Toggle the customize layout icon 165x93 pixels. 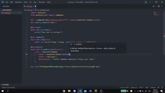pos(146,2)
